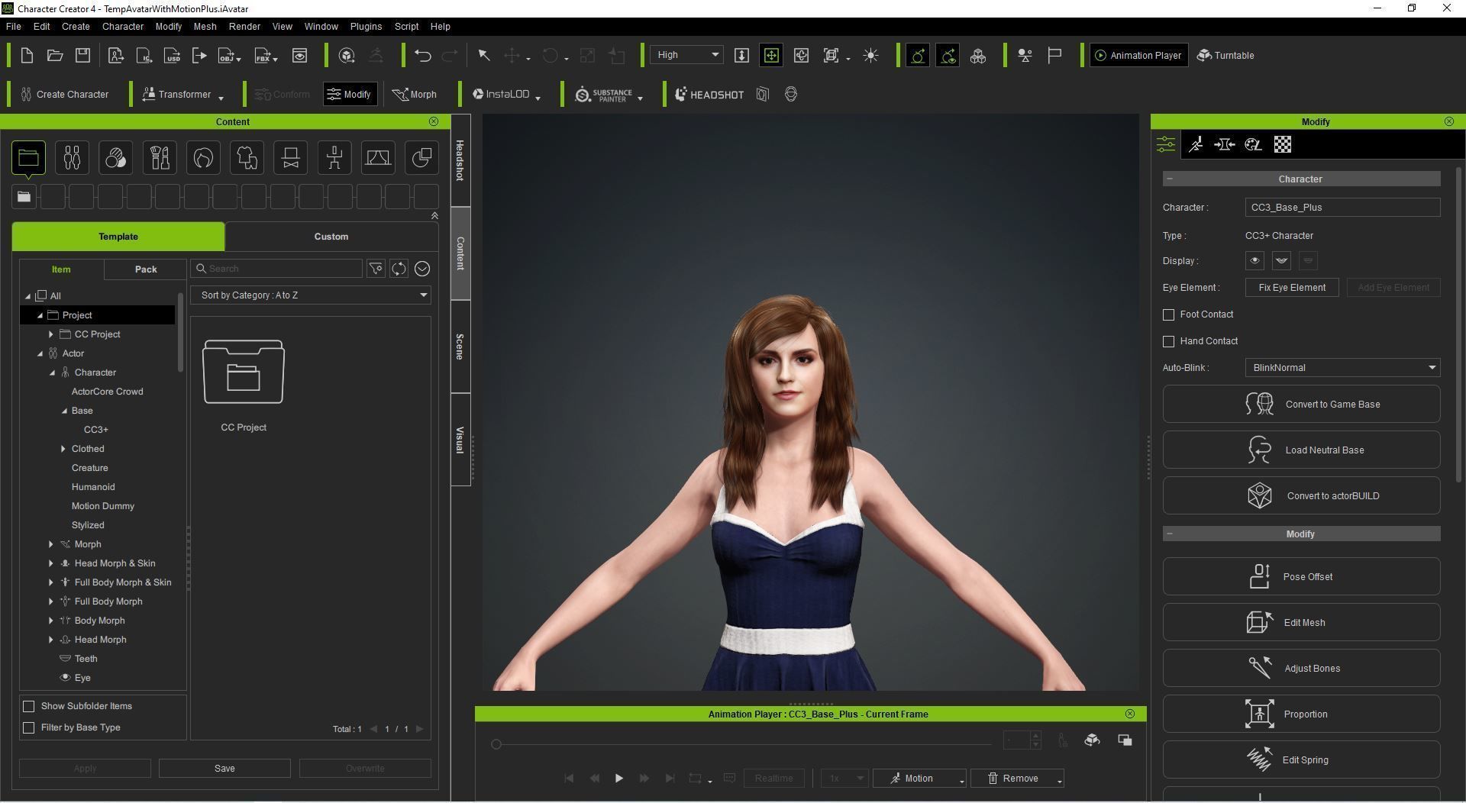This screenshot has width=1466, height=803.
Task: Open a project with the folder icon
Action: (x=55, y=55)
